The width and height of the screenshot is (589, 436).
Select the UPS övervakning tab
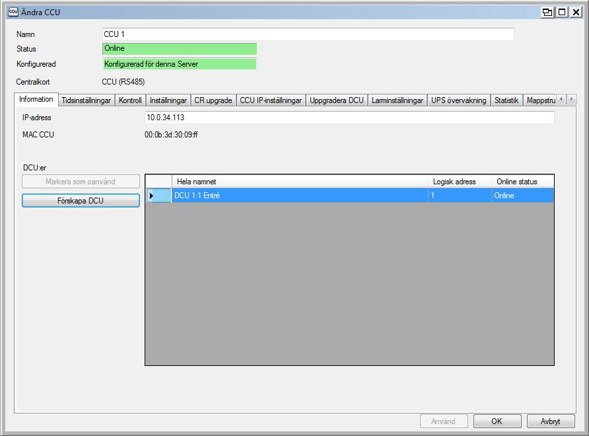pos(459,100)
